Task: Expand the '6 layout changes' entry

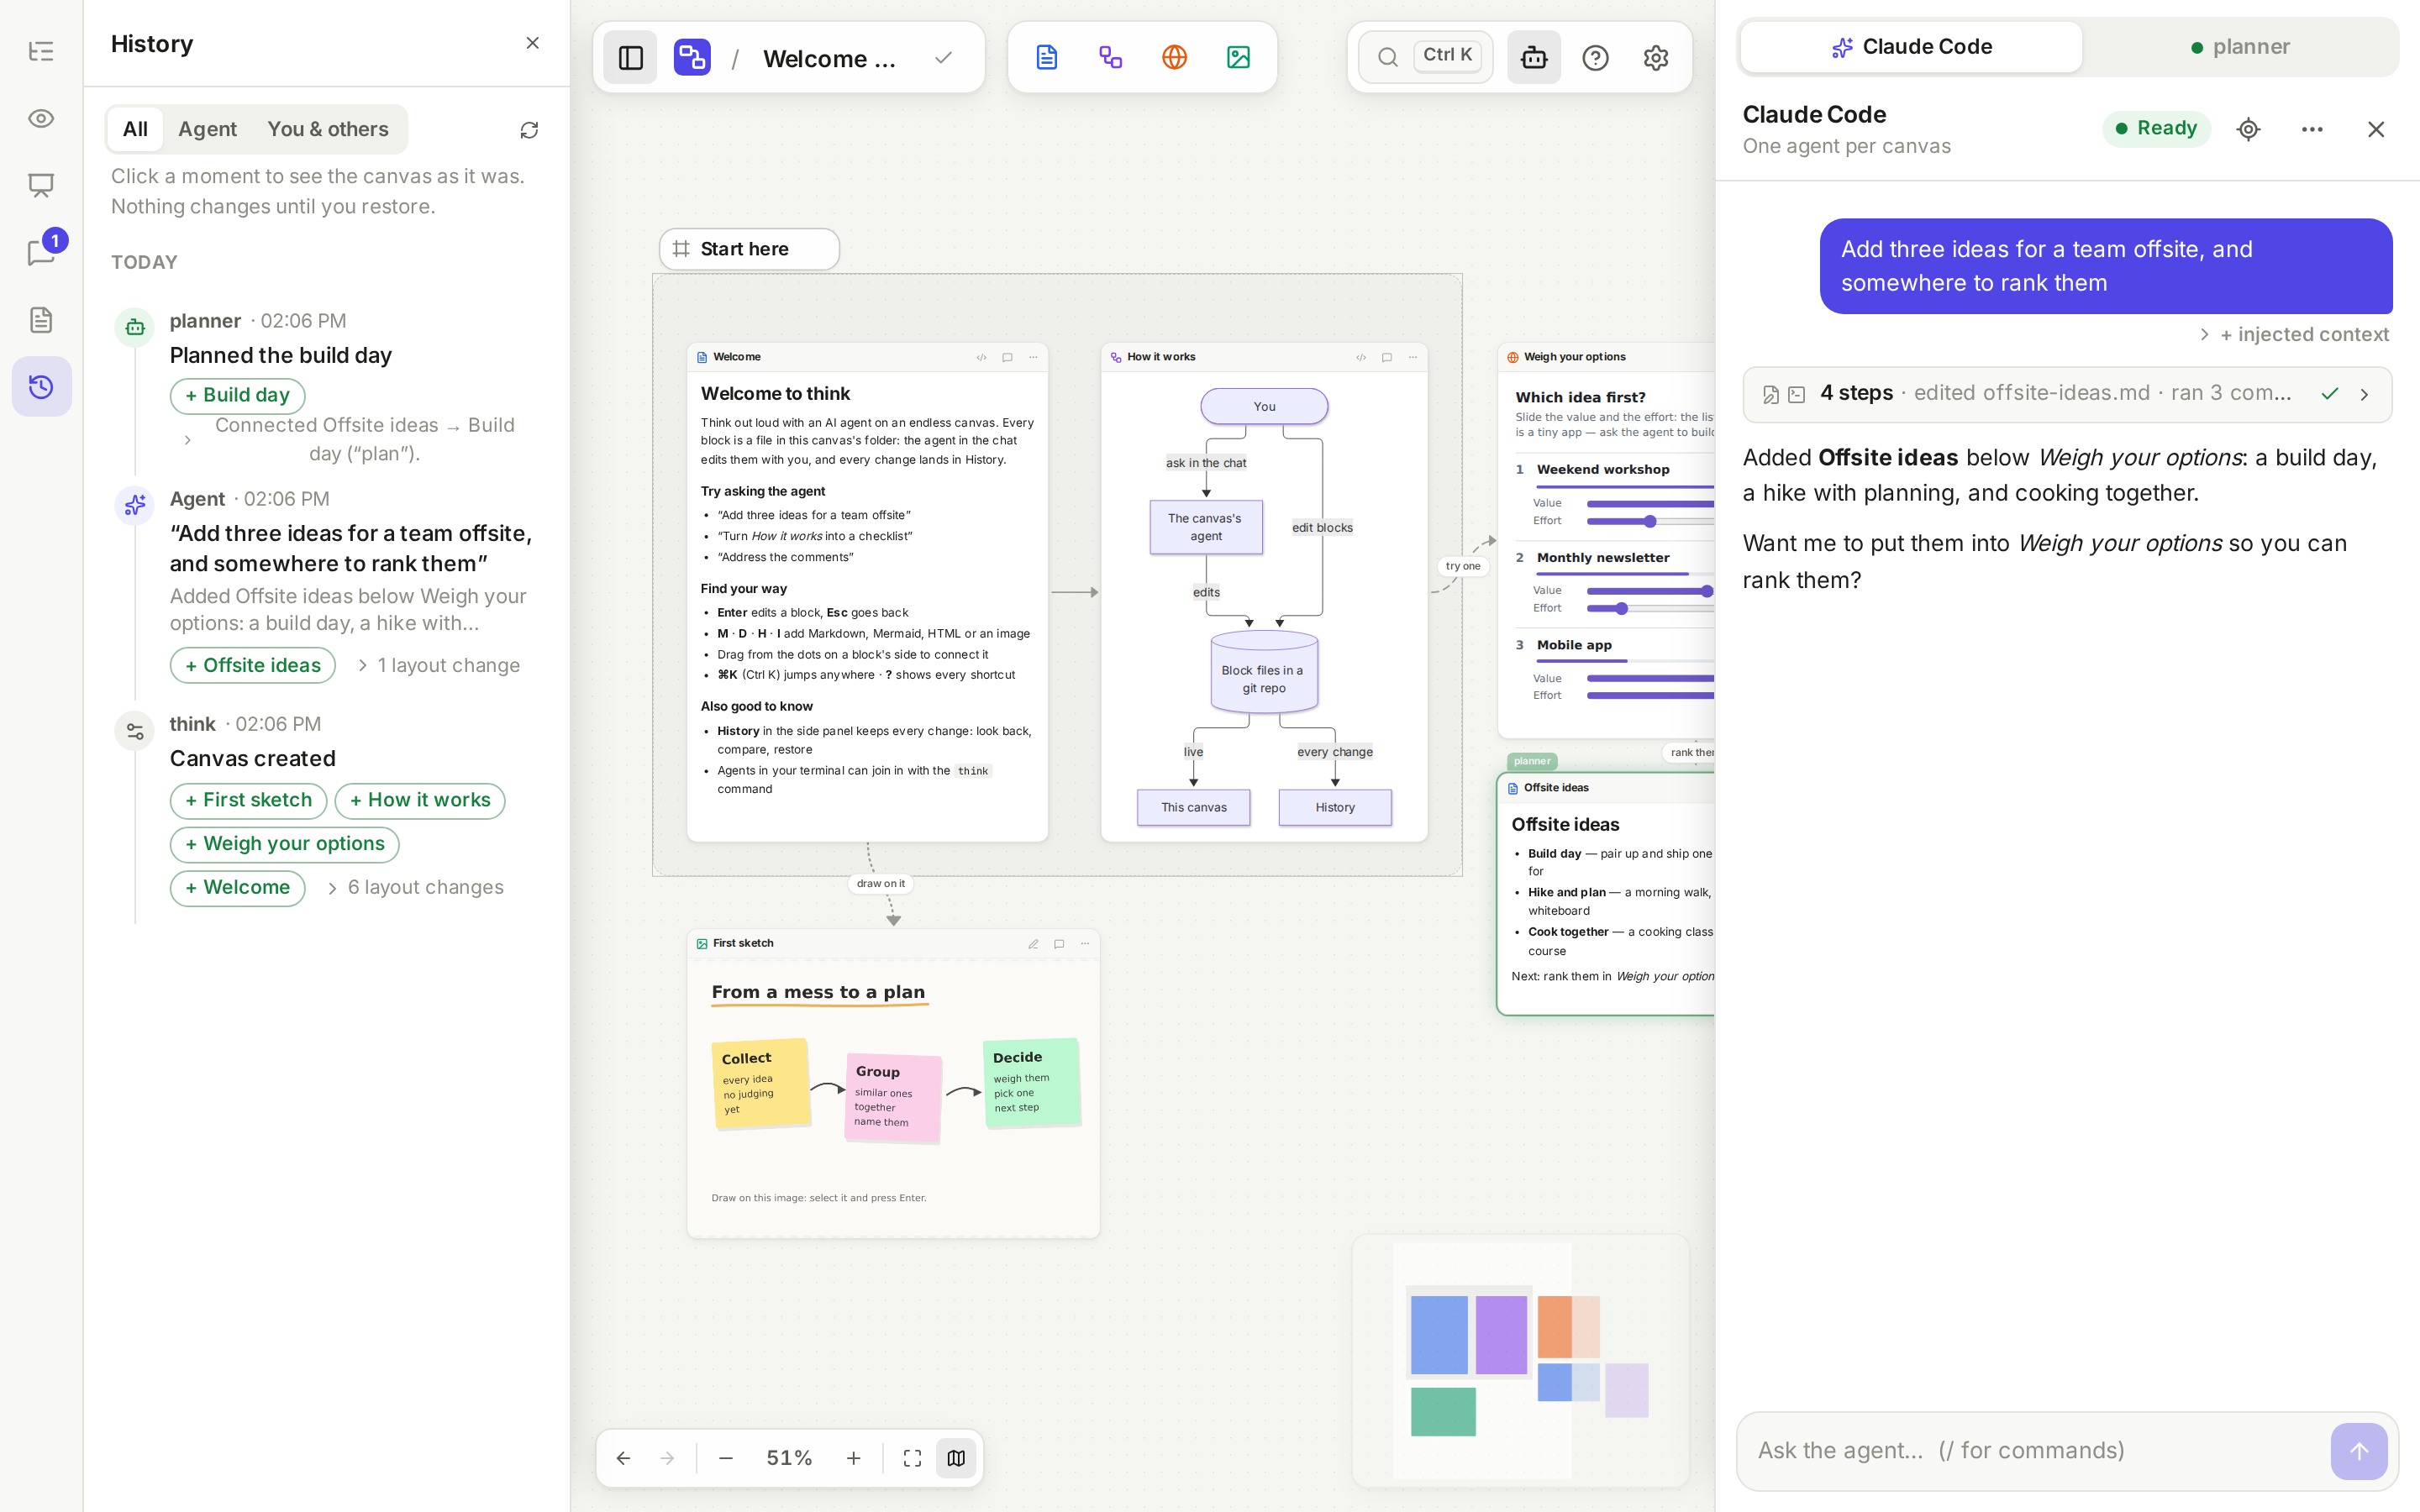Action: tap(415, 887)
